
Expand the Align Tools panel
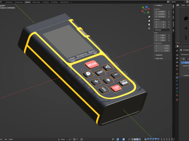tap(159, 58)
